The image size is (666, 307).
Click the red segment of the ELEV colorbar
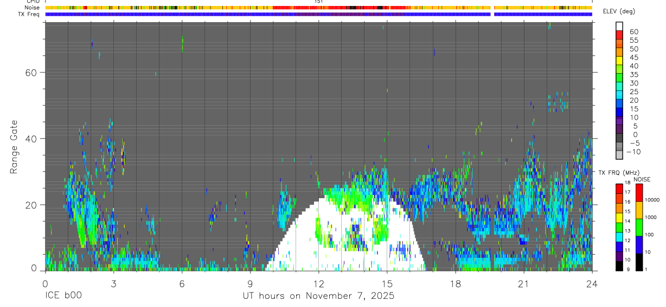(x=619, y=34)
